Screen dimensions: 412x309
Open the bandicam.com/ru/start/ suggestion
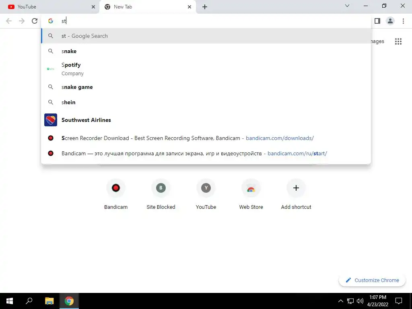[x=206, y=153]
